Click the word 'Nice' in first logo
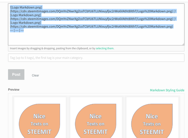The height and width of the screenshot is (138, 188). (x=39, y=116)
